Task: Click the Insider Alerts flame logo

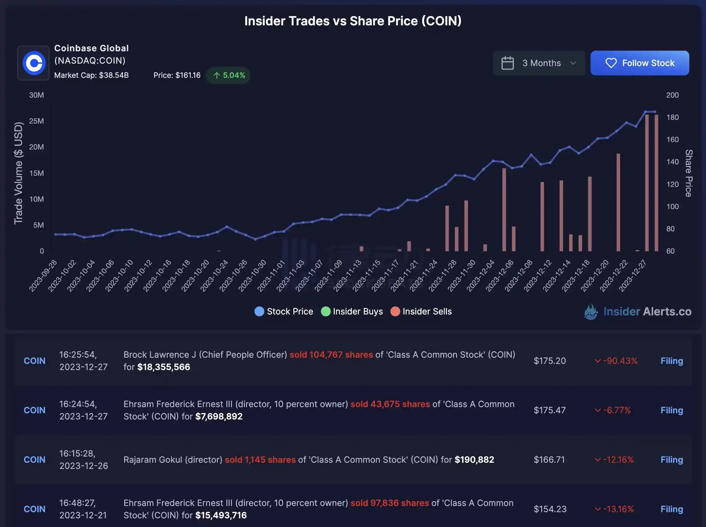Action: pos(590,312)
